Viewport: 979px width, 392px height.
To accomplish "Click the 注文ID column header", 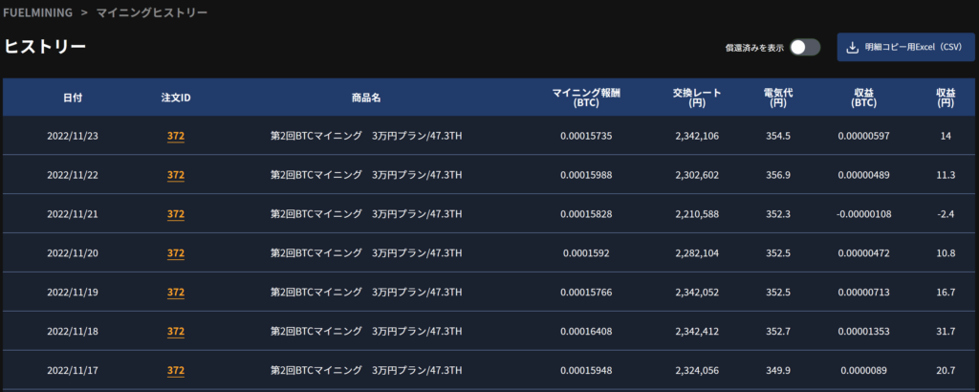I will click(176, 98).
